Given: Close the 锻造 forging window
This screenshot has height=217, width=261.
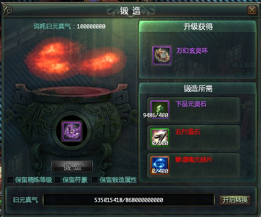Looking at the screenshot, I should click(x=252, y=10).
